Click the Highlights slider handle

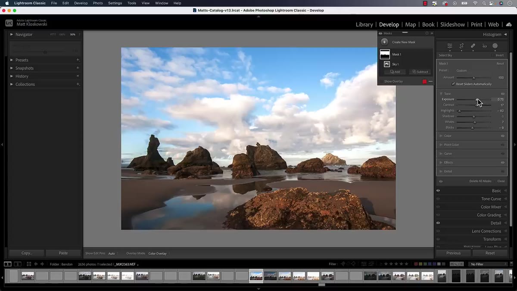[459, 111]
